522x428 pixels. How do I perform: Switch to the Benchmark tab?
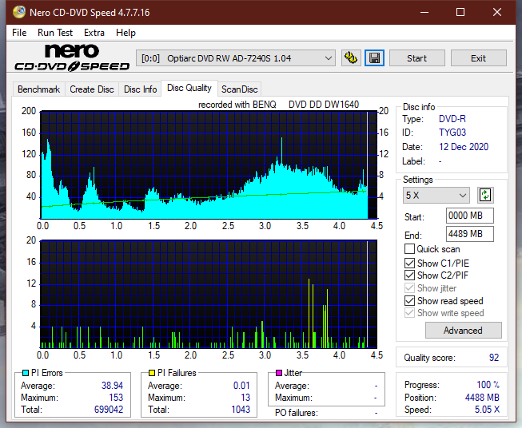[x=39, y=89]
